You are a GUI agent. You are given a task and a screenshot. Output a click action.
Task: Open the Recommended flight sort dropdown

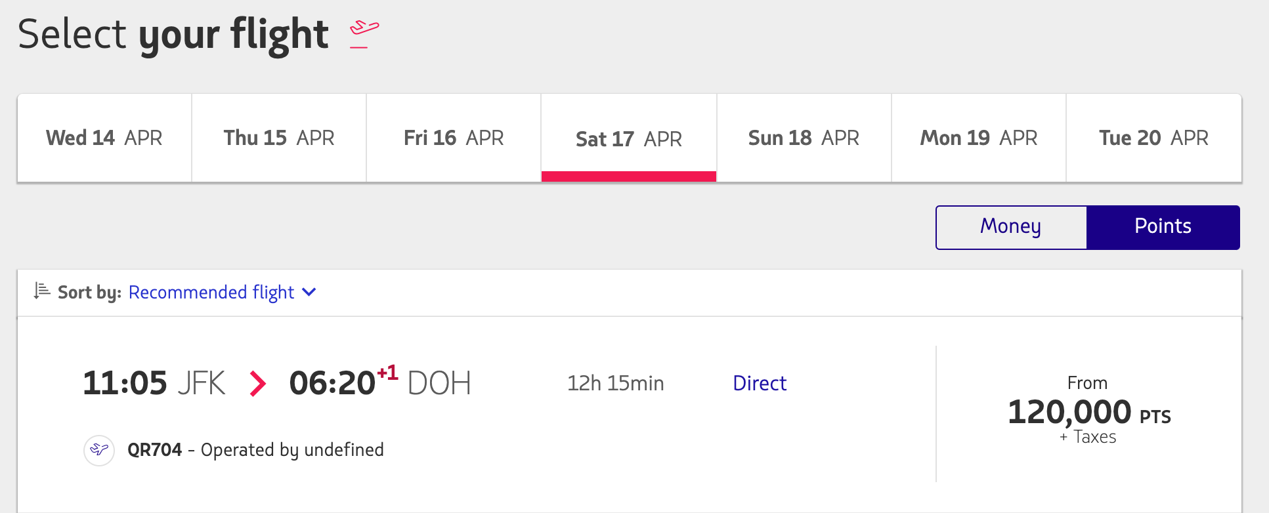(211, 292)
